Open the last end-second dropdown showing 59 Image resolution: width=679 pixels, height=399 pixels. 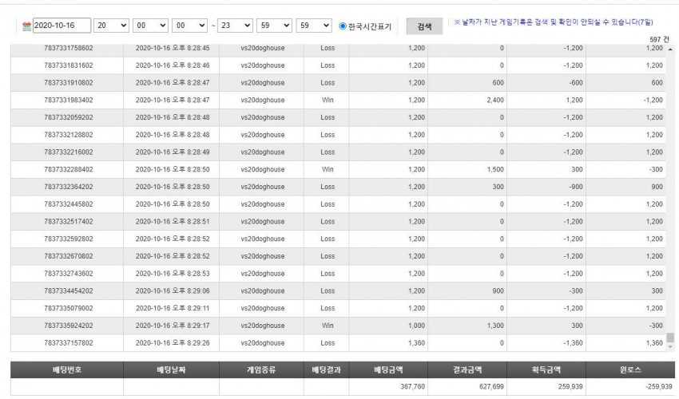[x=313, y=26]
